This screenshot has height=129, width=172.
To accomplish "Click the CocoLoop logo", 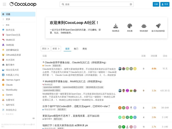I will [x=23, y=4].
